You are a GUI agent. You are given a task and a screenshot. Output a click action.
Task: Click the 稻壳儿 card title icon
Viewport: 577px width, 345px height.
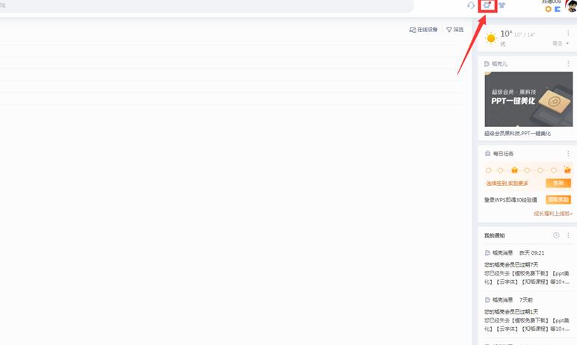pyautogui.click(x=487, y=64)
